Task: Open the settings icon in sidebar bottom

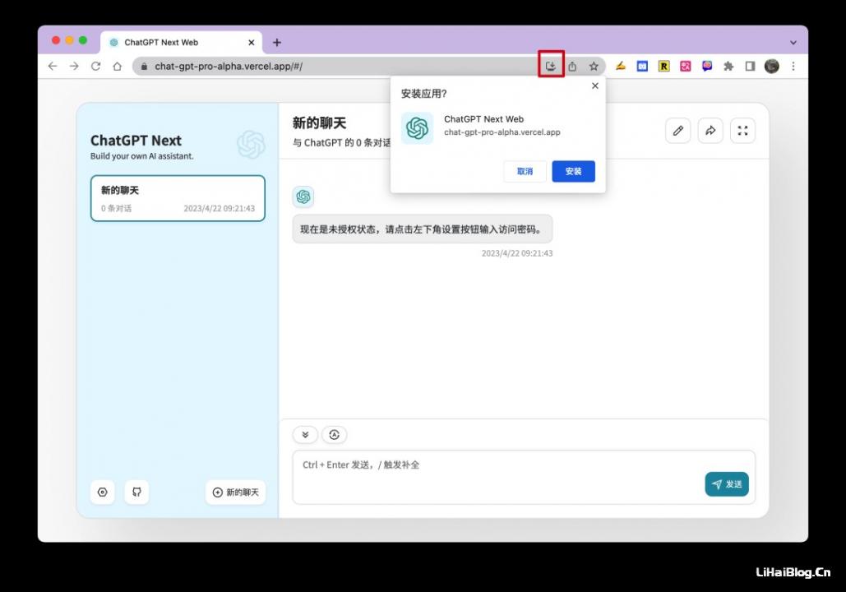Action: [103, 492]
